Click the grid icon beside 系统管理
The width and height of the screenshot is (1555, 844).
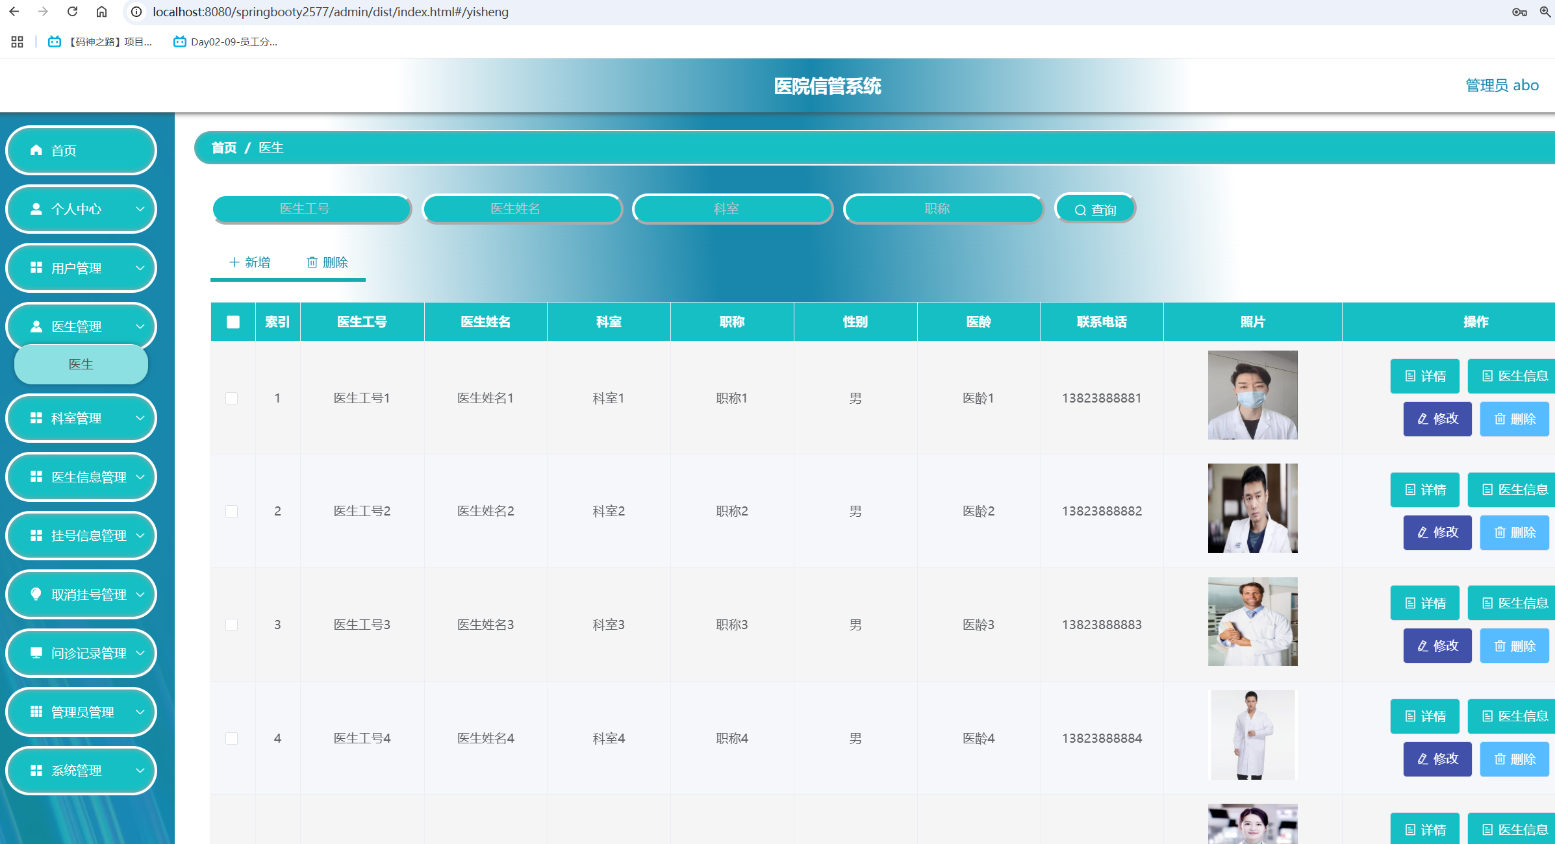36,771
